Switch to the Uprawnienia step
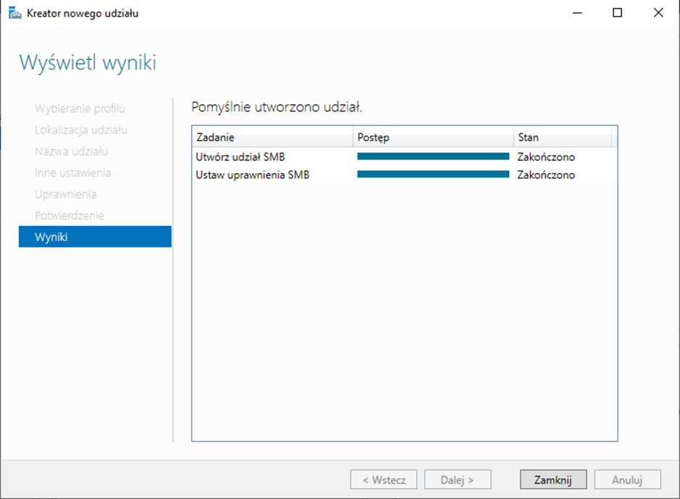 pyautogui.click(x=65, y=194)
